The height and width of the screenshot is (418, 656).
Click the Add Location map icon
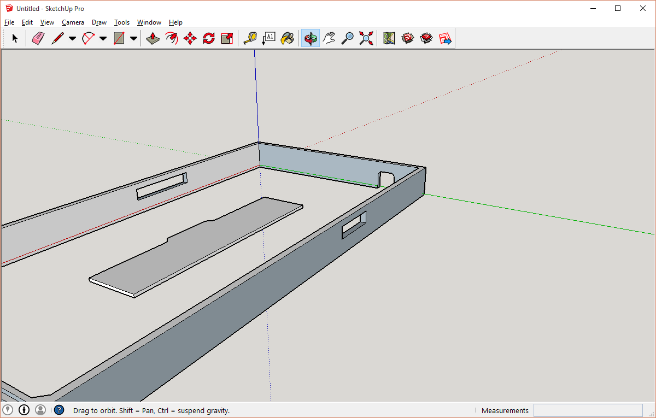pos(389,38)
